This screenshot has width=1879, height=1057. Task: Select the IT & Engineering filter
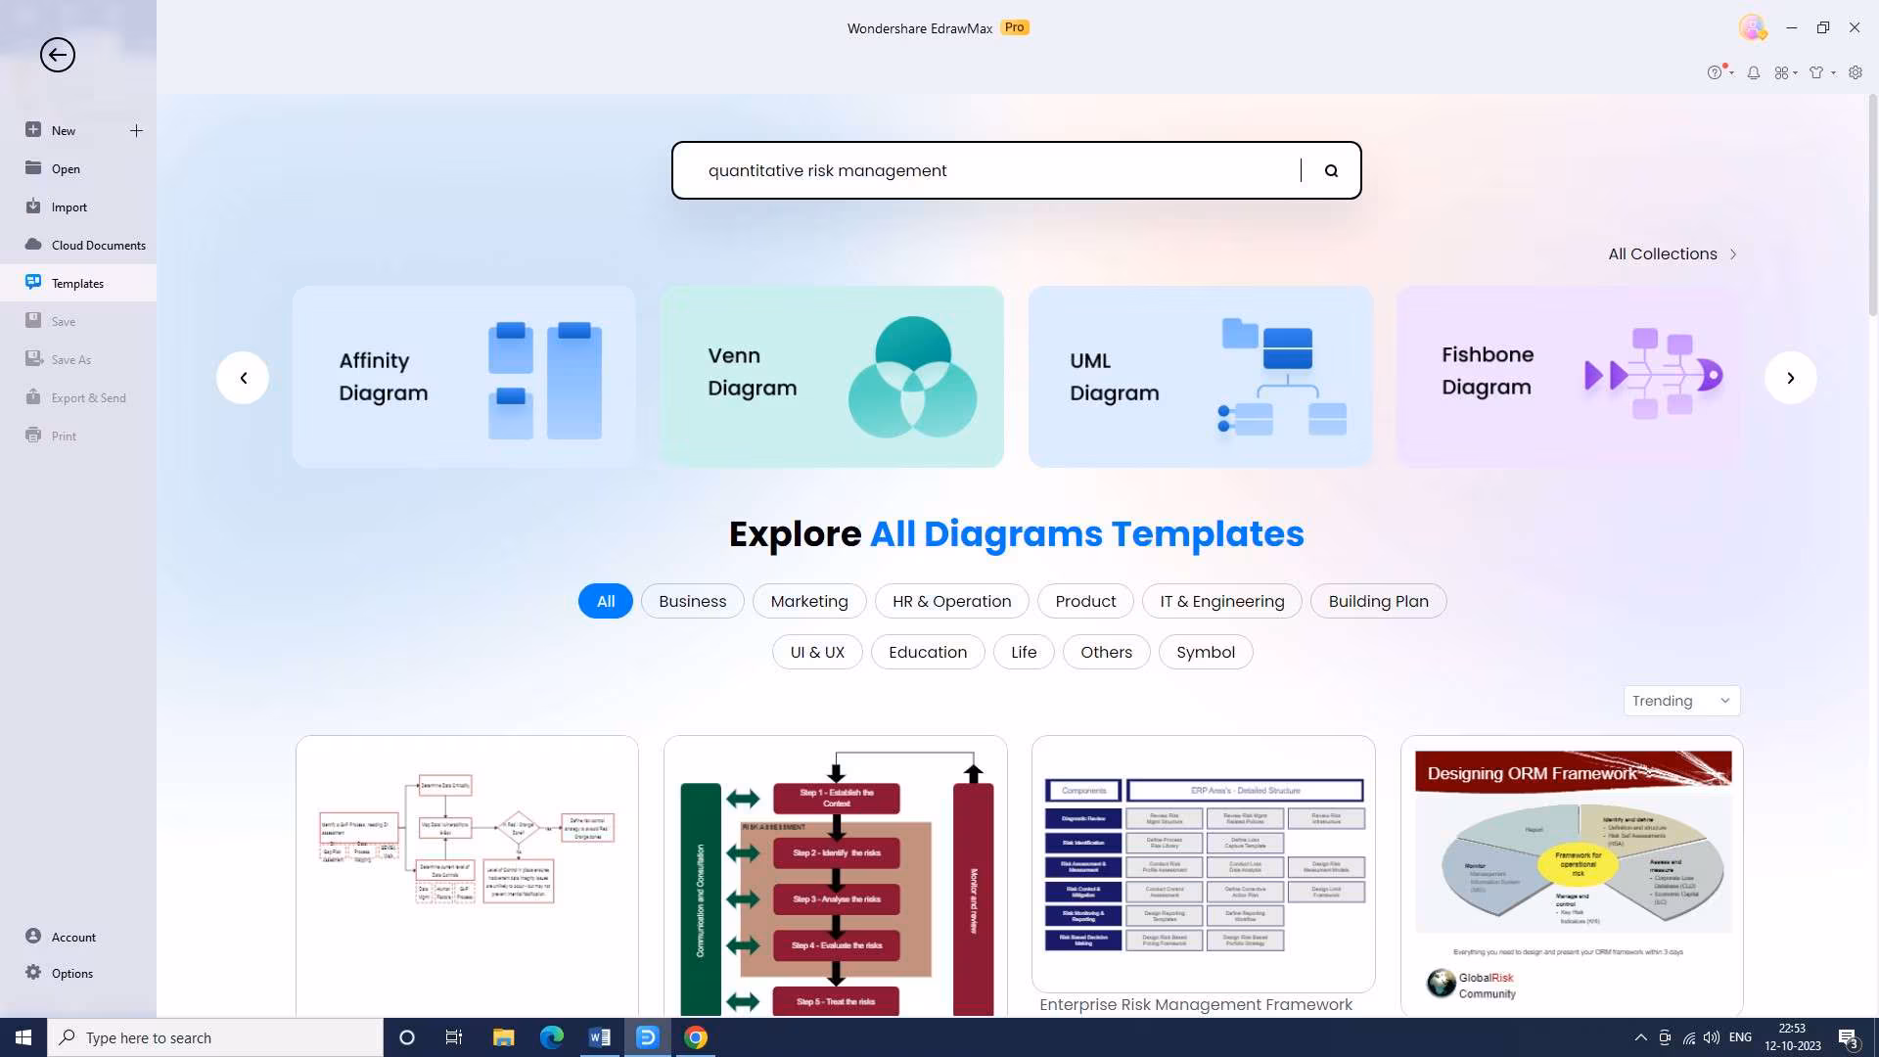coord(1221,602)
